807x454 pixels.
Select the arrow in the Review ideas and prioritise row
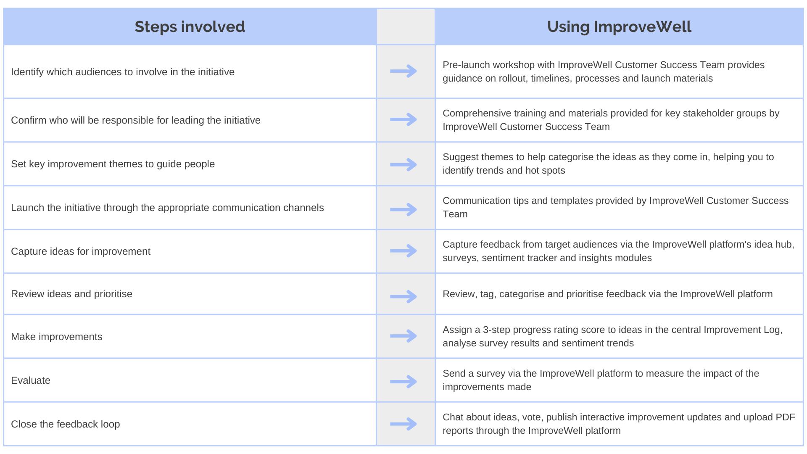(403, 296)
